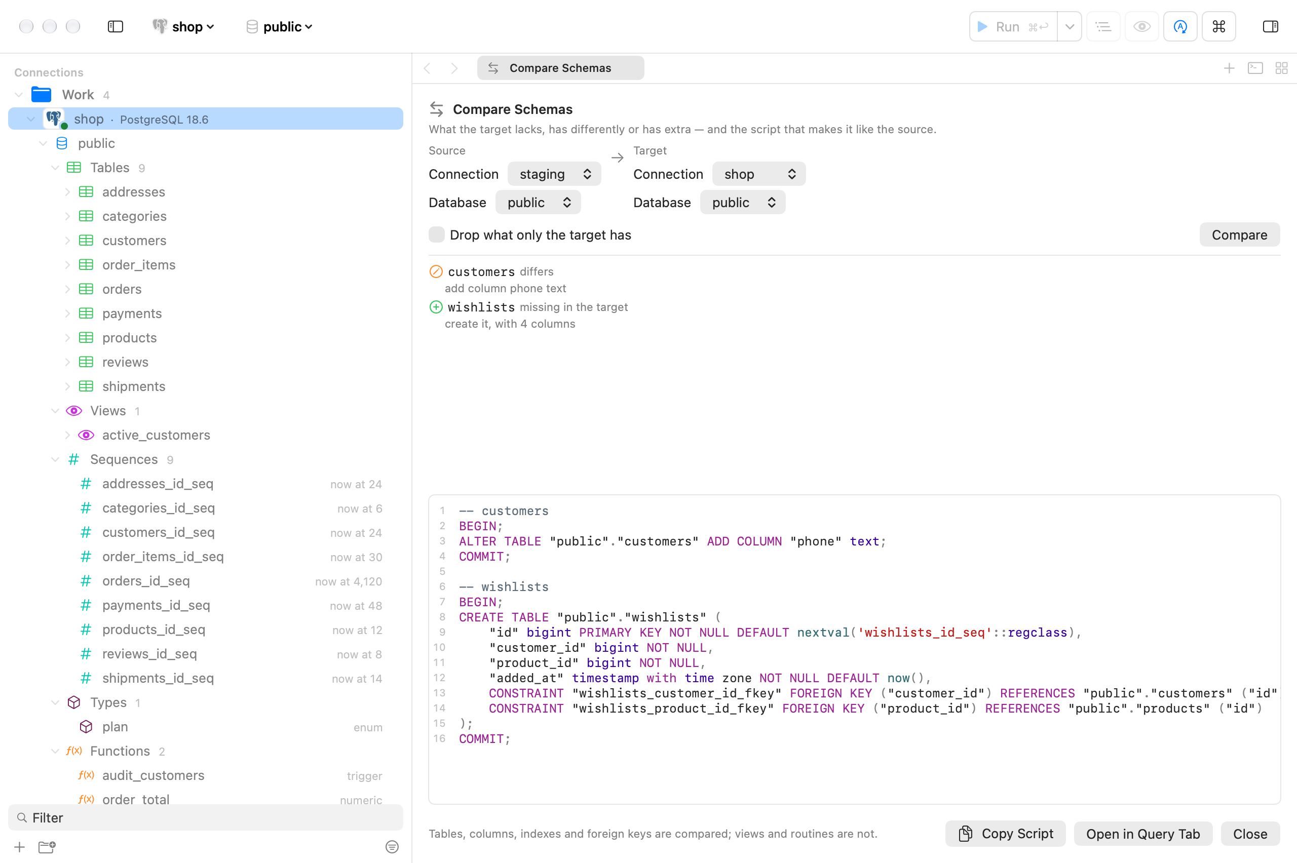Open the target Database public dropdown
This screenshot has height=863, width=1297.
pos(743,203)
